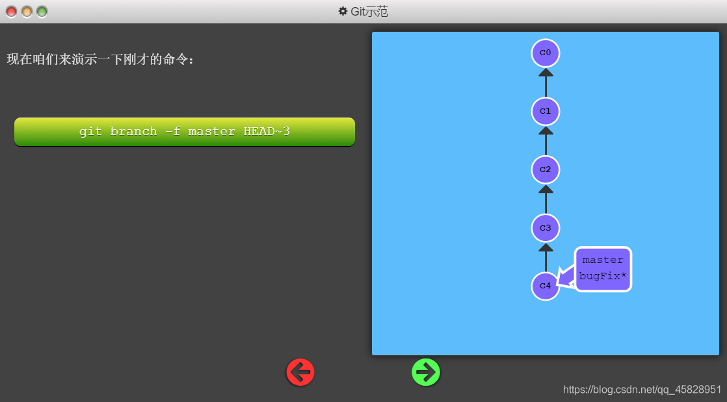Click the bugFix* branch label
The image size is (727, 402).
[603, 277]
